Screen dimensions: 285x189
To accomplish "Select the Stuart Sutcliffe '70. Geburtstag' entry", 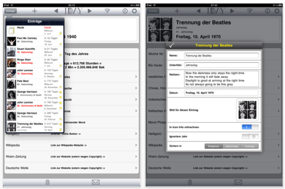I will pyautogui.click(x=35, y=52).
